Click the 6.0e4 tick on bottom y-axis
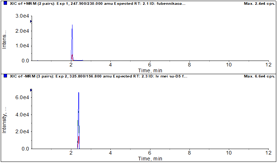The image size is (277, 163). pos(22,97)
